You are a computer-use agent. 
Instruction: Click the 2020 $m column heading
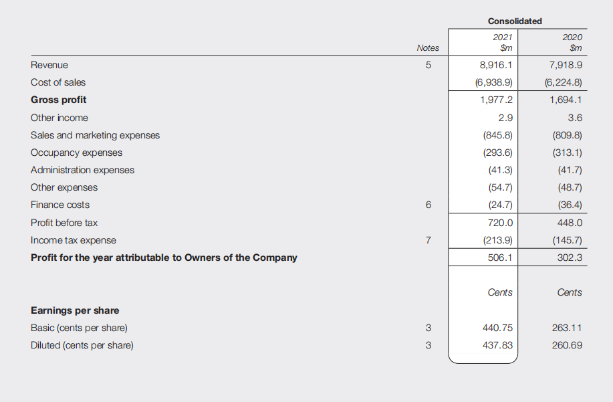click(573, 43)
